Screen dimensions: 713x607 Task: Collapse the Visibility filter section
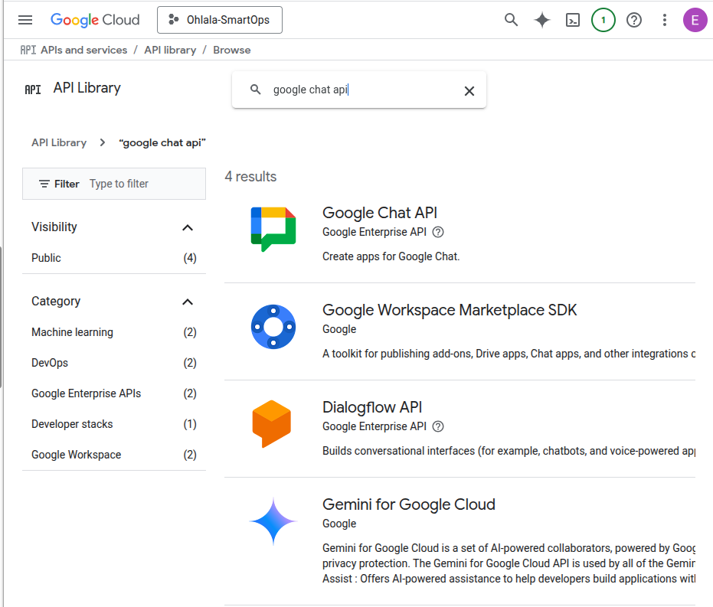tap(188, 227)
